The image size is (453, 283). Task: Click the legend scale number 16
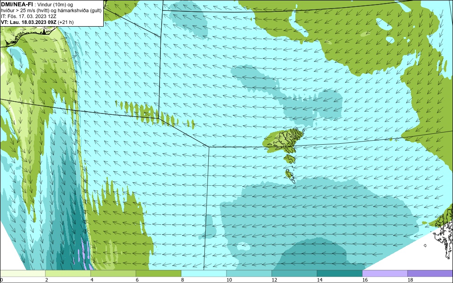click(x=365, y=280)
